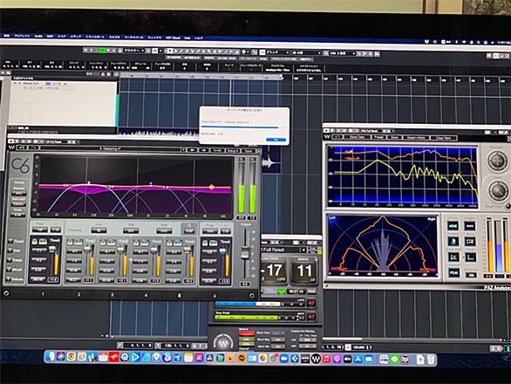The width and height of the screenshot is (511, 384).
Task: Open the Audio menu
Action: pos(38,36)
